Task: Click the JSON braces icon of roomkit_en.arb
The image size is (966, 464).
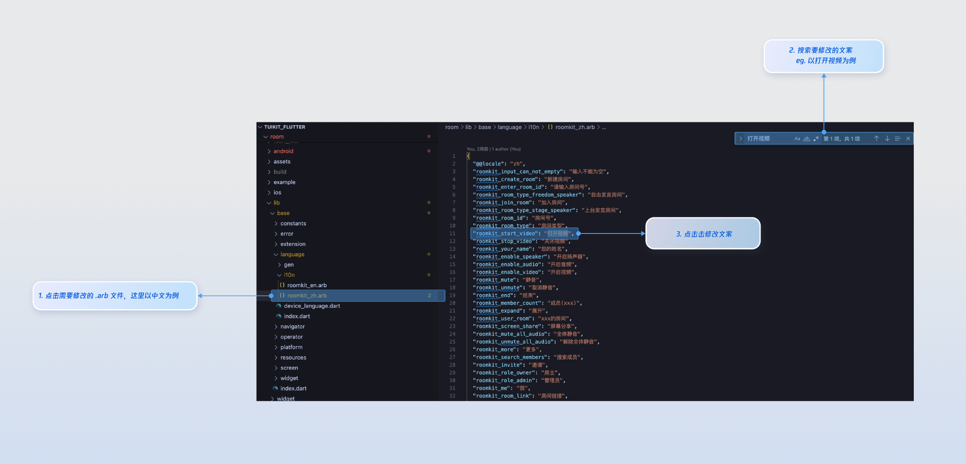Action: coord(282,285)
